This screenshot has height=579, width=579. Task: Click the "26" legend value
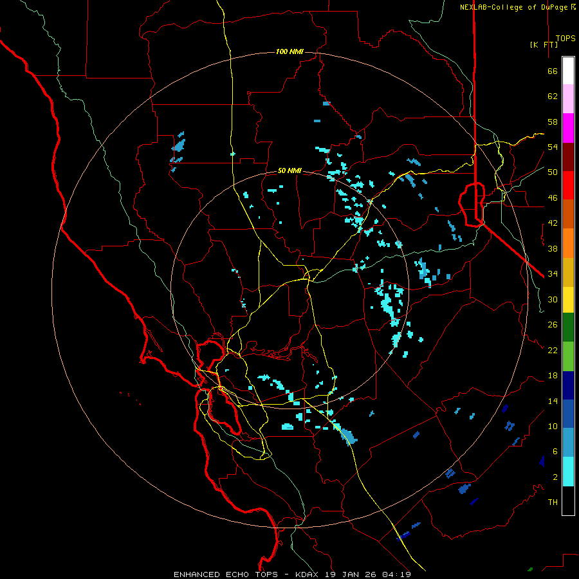[x=553, y=325]
